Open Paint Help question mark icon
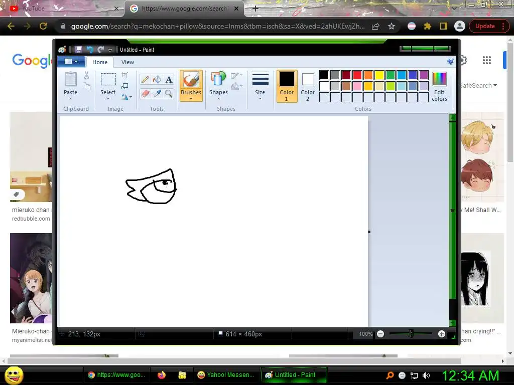The height and width of the screenshot is (385, 514). 451,61
